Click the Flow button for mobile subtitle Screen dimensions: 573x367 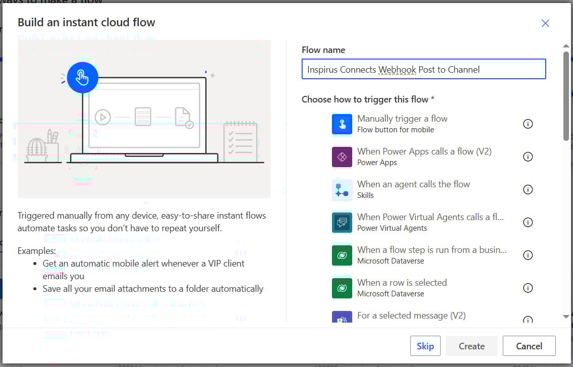coord(396,130)
